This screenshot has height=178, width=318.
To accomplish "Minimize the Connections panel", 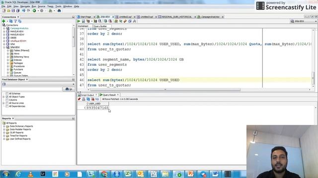I will (x=73, y=17).
